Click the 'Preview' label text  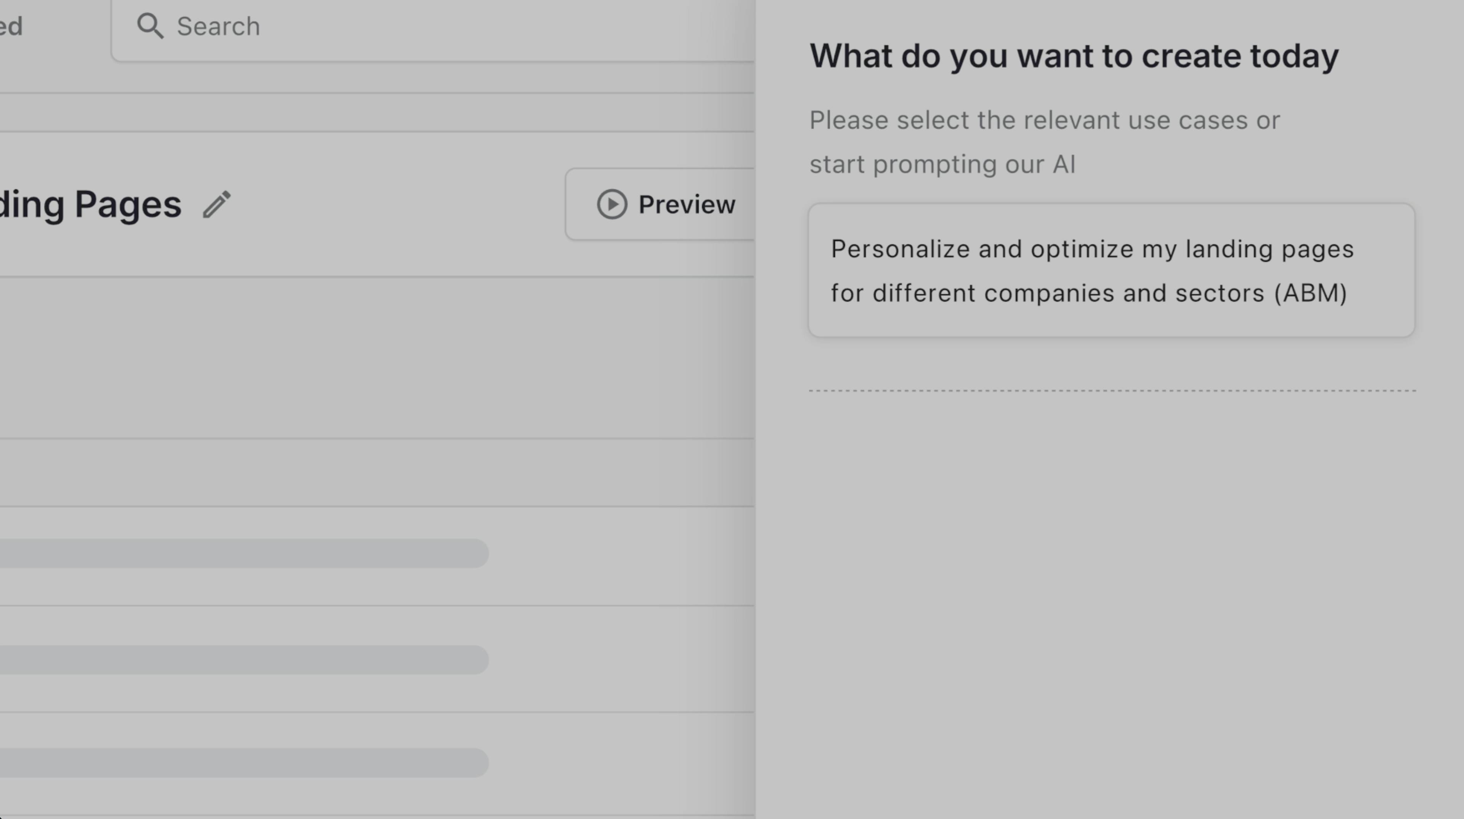pos(687,205)
